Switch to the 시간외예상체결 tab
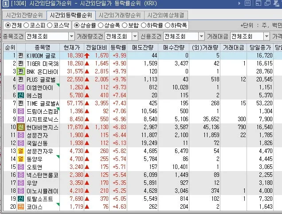282x214 pixels. [x=166, y=15]
